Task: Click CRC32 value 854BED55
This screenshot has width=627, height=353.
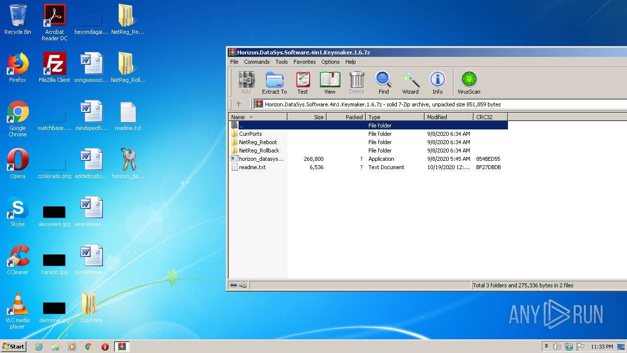Action: [x=488, y=159]
